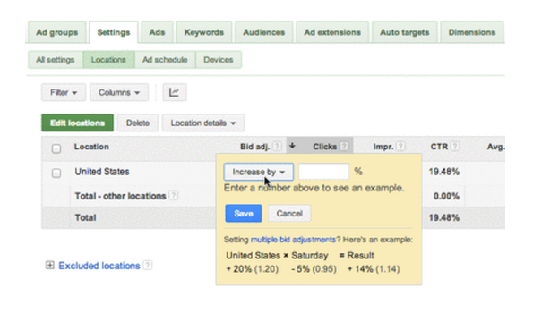The height and width of the screenshot is (330, 533).
Task: Click the Total - other locations row label
Action: (x=120, y=196)
